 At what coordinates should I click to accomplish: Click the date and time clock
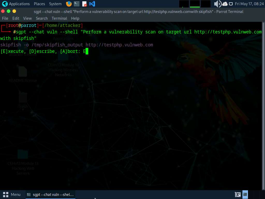click(249, 4)
